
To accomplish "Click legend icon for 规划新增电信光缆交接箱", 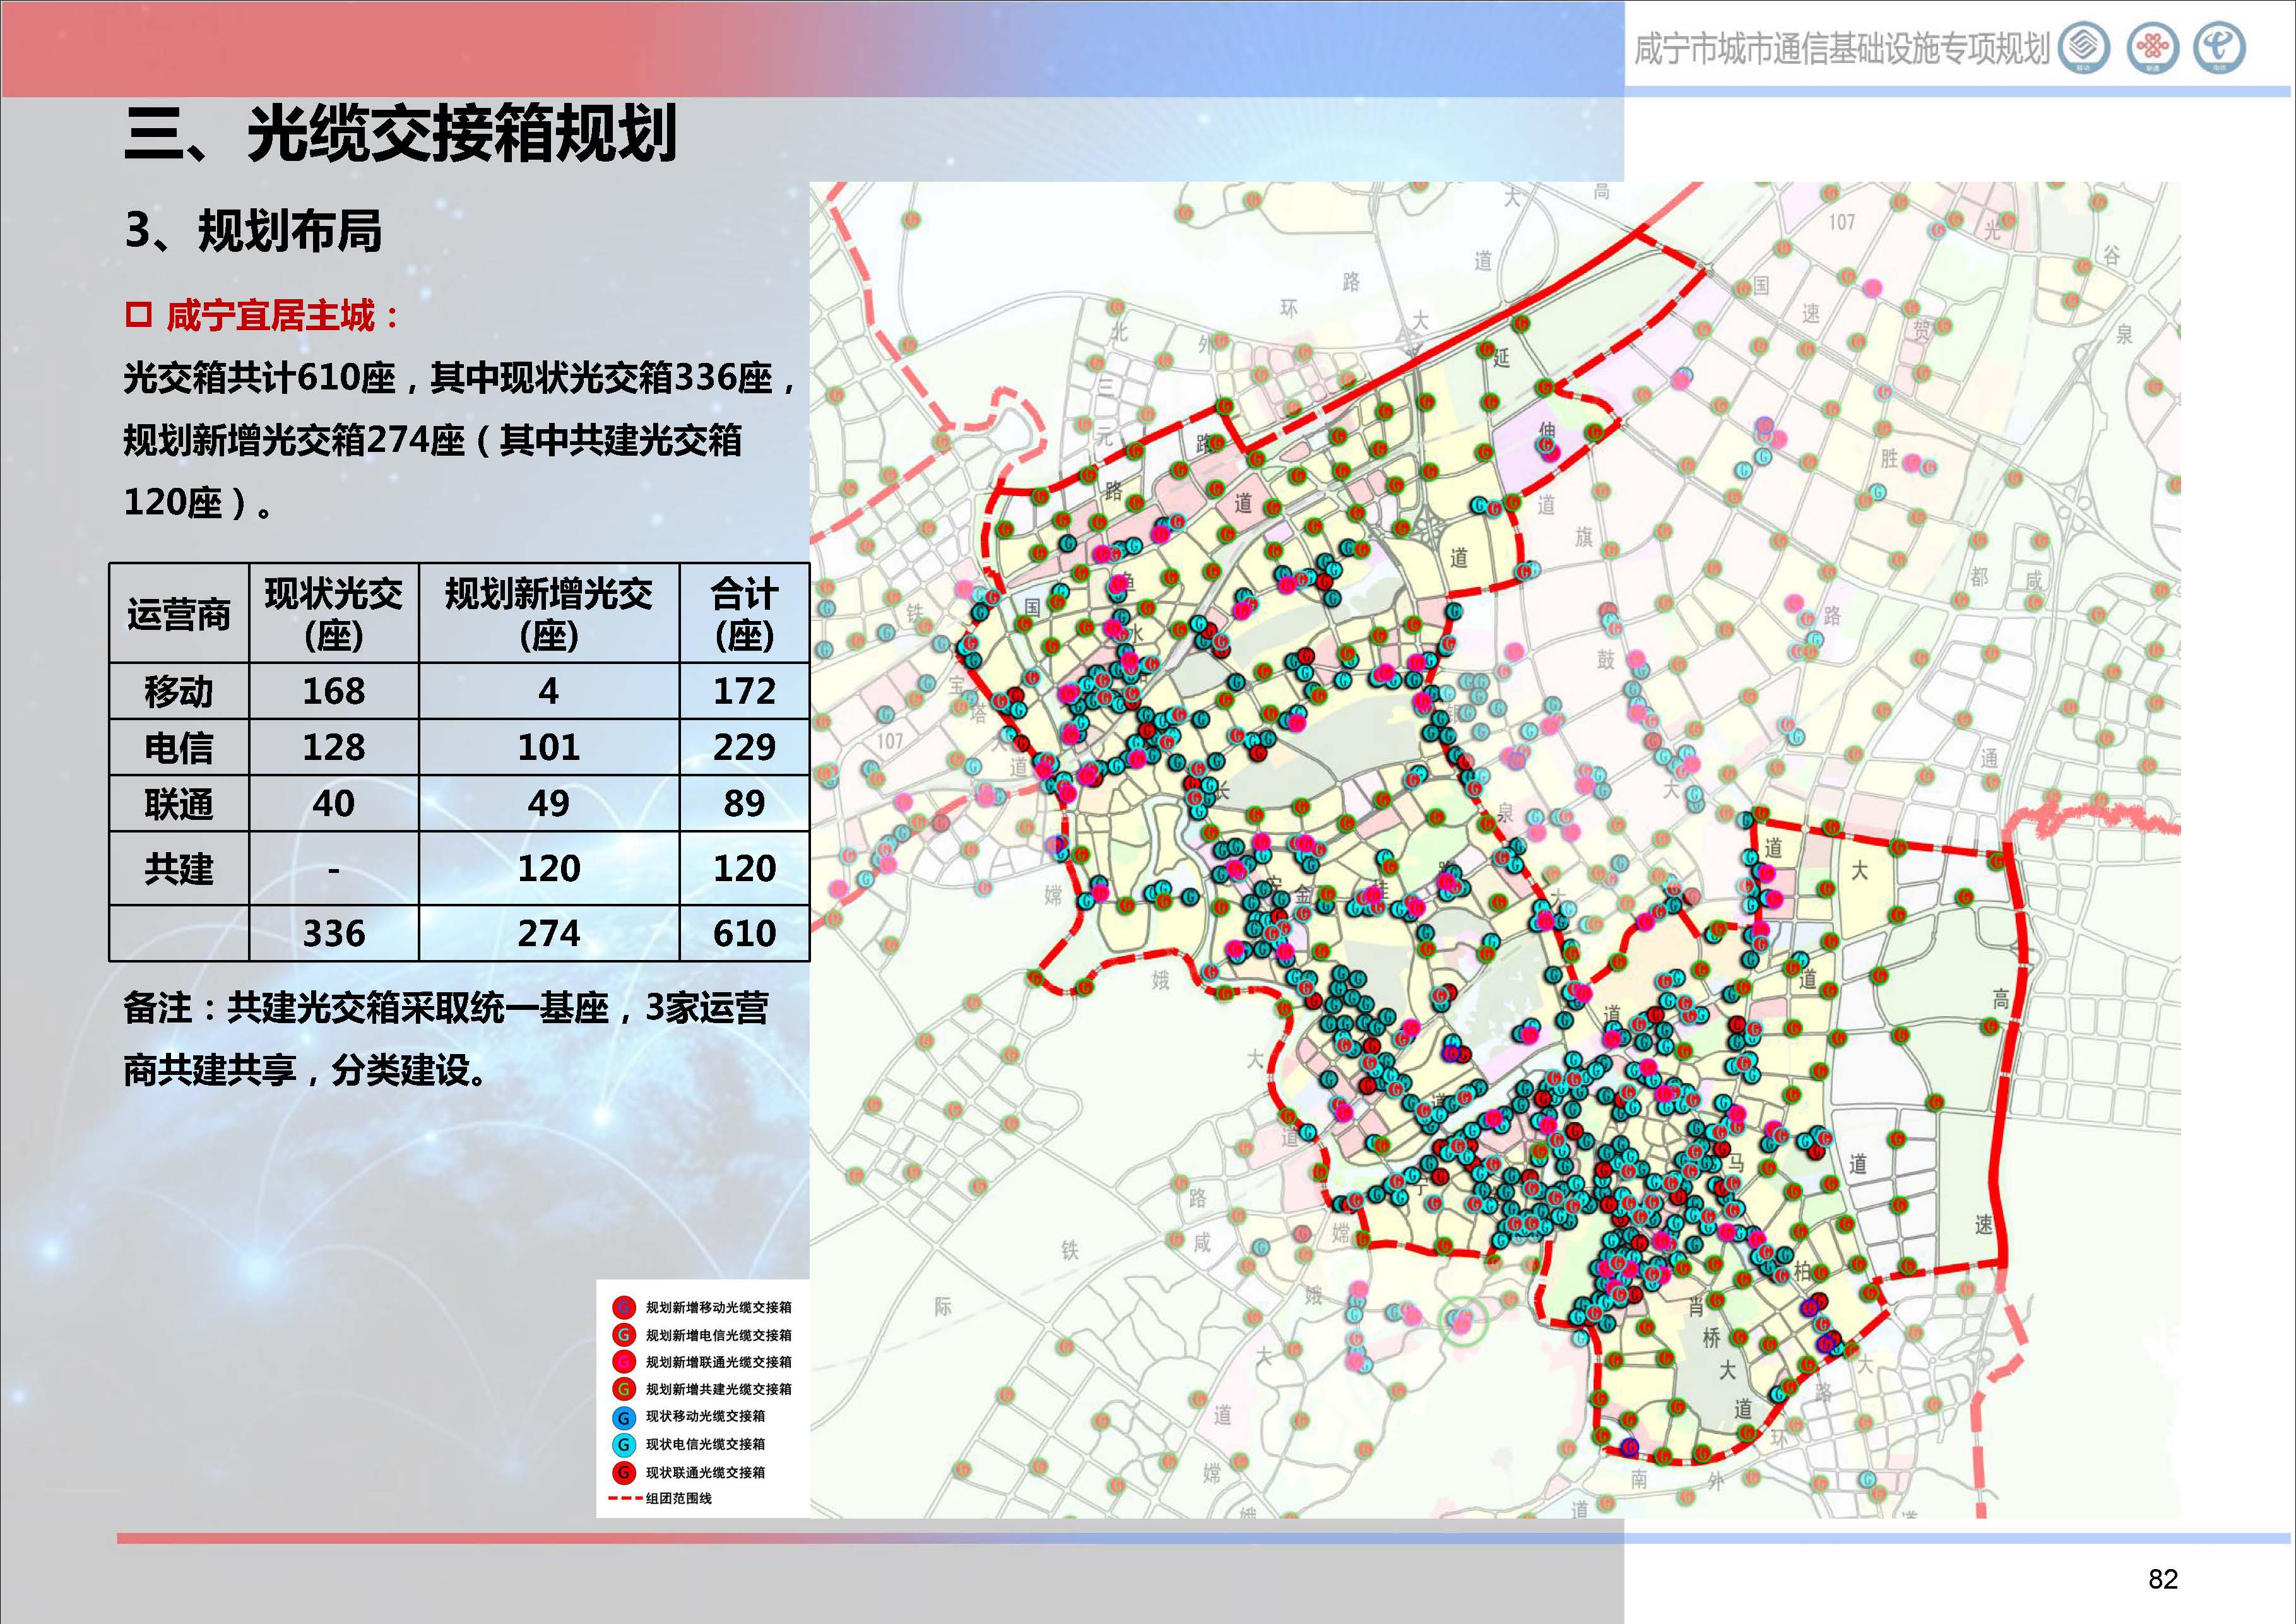I will tap(624, 1335).
